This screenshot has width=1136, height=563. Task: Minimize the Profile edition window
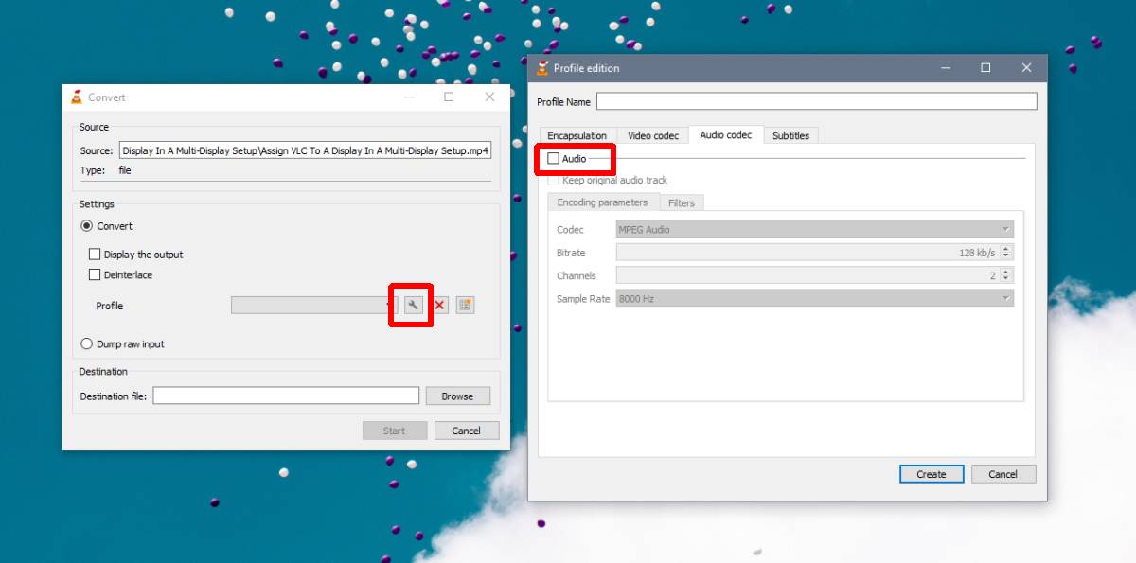(945, 68)
